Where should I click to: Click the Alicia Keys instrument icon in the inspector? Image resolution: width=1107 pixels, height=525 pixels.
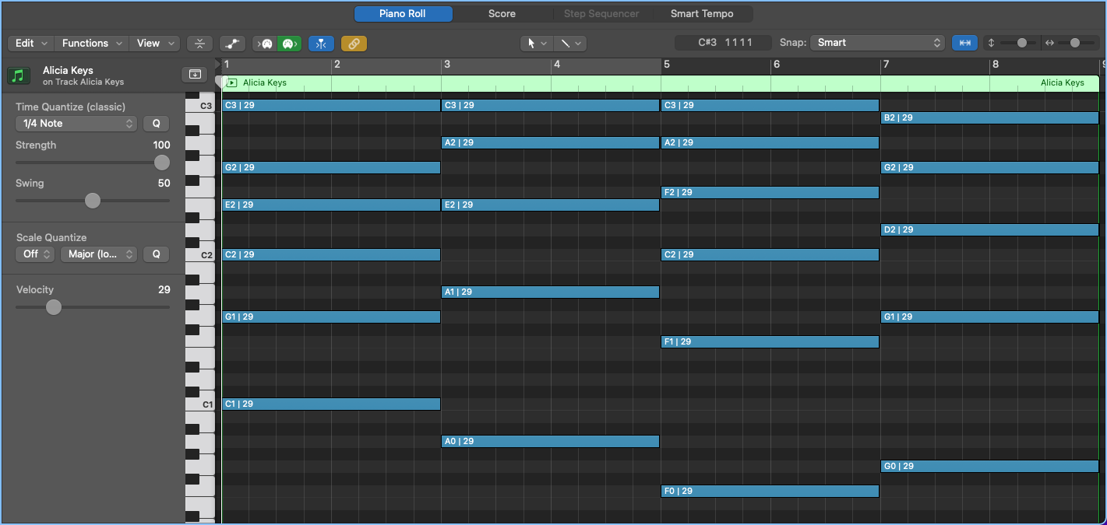tap(17, 75)
